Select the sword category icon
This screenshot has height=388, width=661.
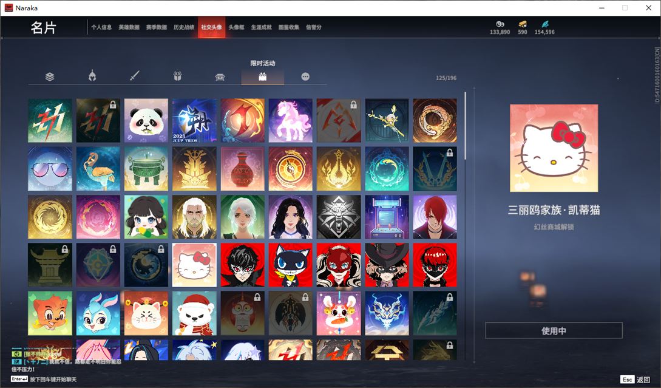tap(135, 77)
